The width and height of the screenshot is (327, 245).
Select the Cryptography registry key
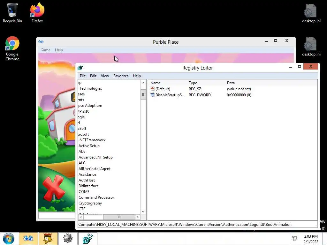(x=90, y=203)
